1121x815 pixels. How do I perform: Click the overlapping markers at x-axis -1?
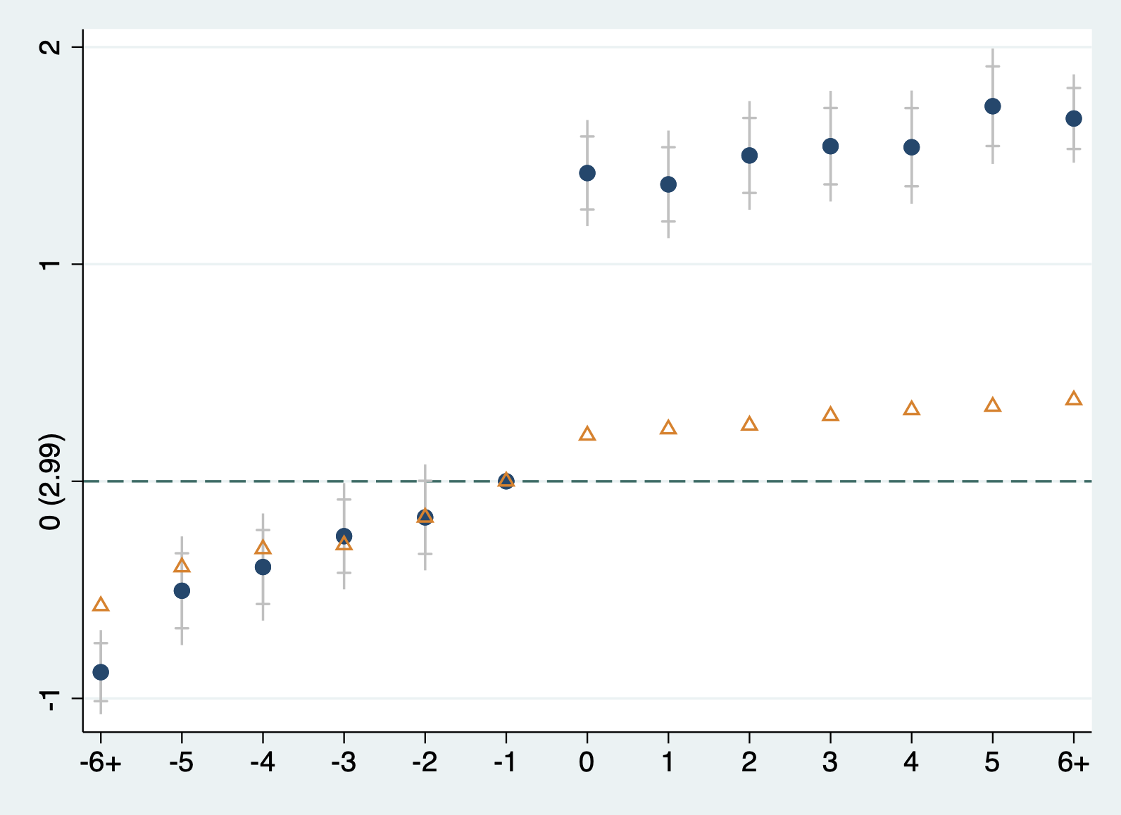pos(506,481)
